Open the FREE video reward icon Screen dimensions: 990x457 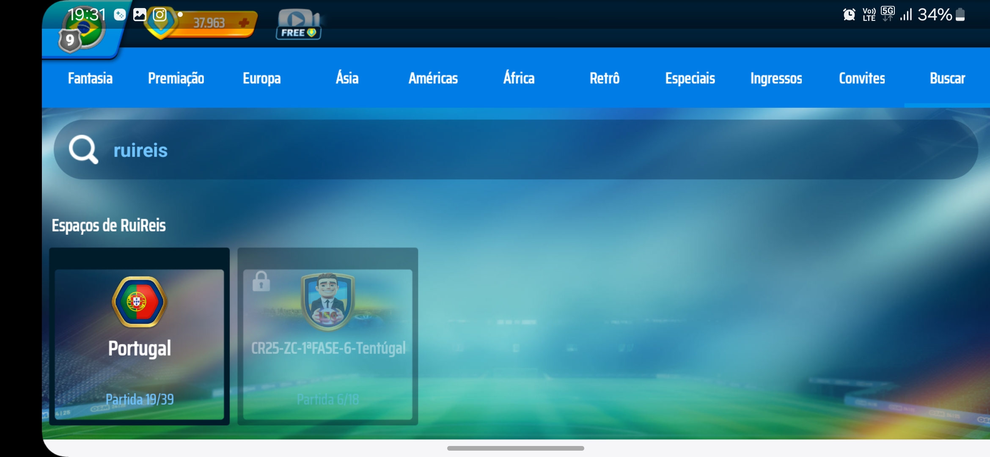coord(298,24)
